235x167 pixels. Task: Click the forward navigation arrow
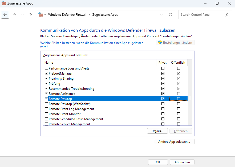14,15
